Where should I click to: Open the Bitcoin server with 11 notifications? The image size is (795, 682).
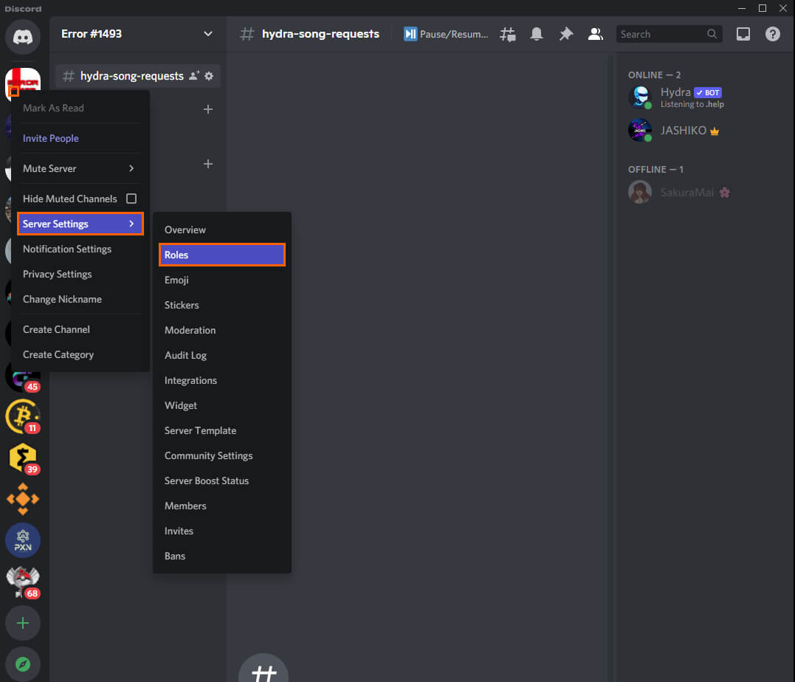click(x=23, y=416)
